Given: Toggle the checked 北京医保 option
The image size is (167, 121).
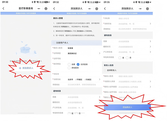Looking at the screenshot, I should point(78,64).
